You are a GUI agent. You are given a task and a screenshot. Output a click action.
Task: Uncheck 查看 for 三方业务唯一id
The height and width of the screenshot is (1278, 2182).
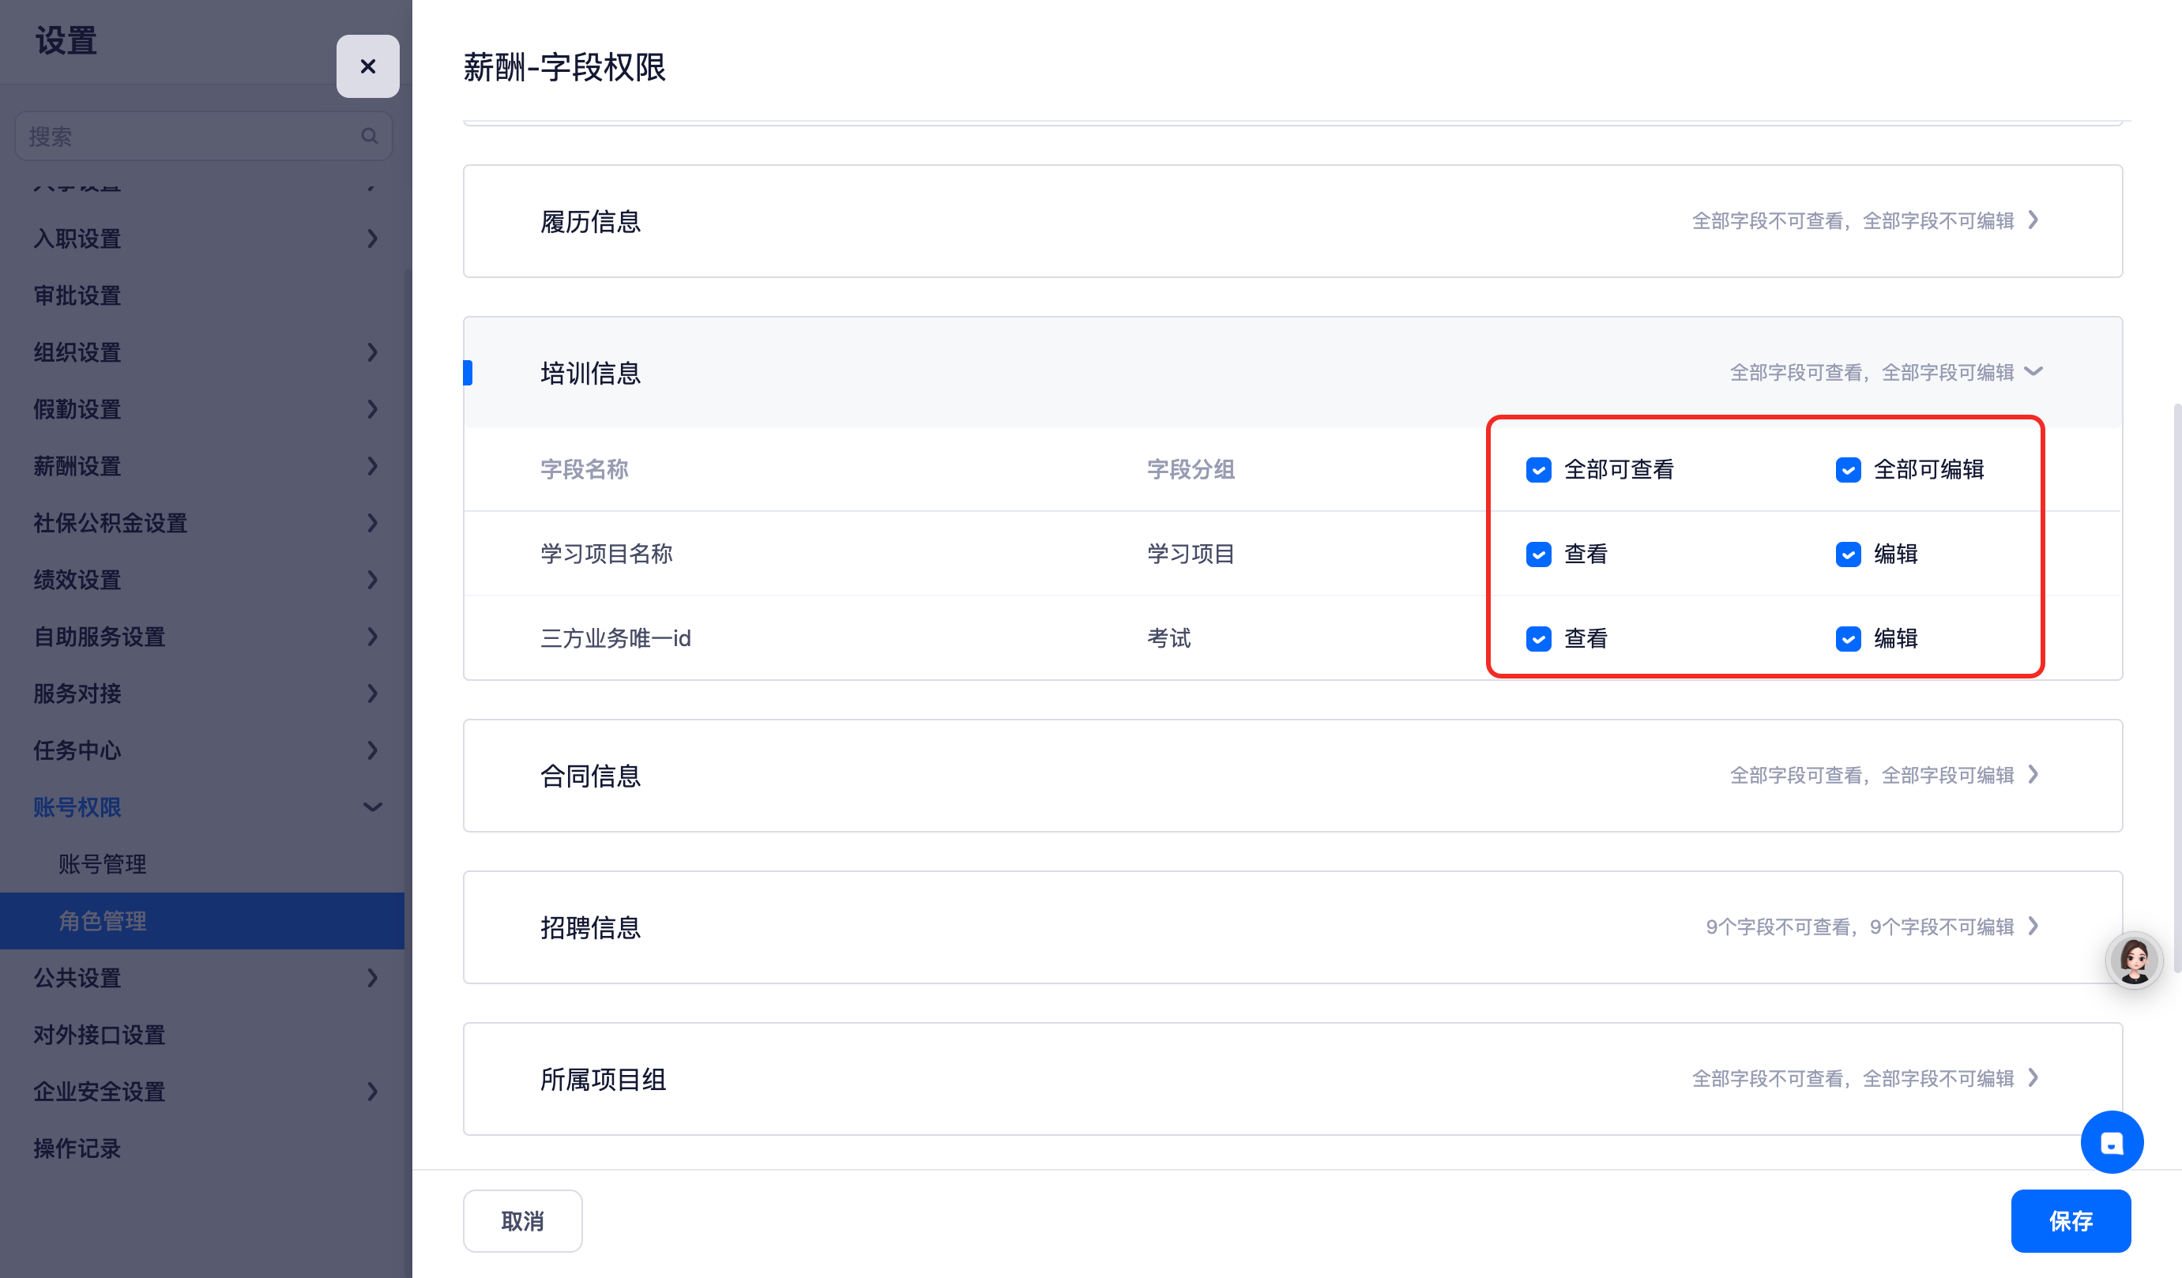[x=1538, y=639]
